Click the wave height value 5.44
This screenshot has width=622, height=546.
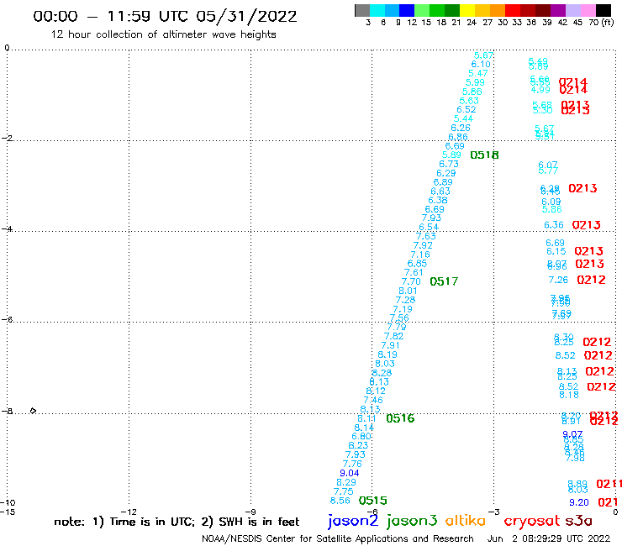click(463, 119)
